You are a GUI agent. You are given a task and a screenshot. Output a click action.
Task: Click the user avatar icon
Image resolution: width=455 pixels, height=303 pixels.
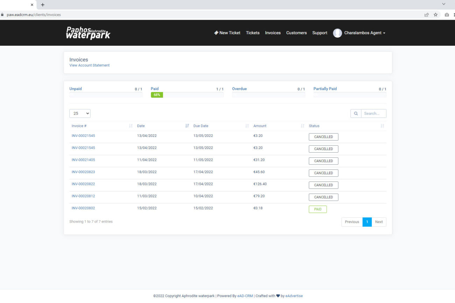(337, 33)
